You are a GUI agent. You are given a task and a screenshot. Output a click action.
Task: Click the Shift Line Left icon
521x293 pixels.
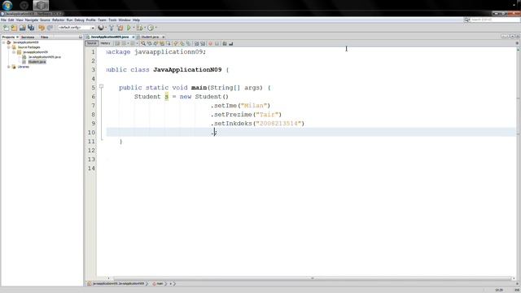[196, 43]
